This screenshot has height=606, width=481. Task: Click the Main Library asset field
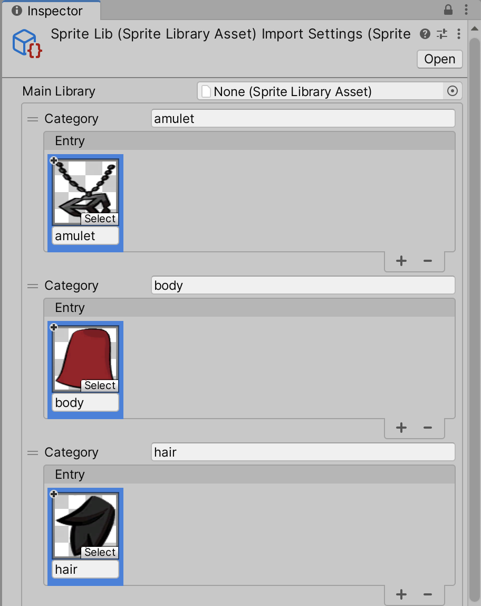[x=322, y=91]
